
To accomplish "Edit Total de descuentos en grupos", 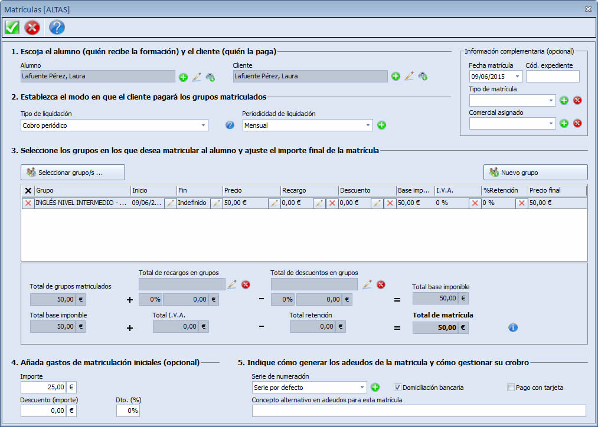I will (367, 284).
